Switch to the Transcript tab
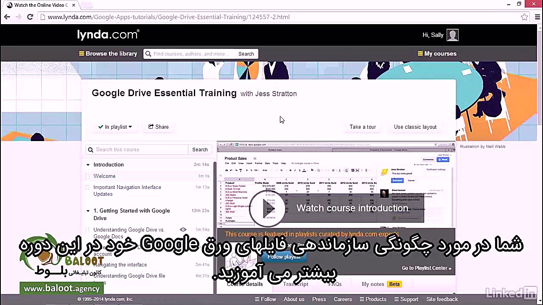The width and height of the screenshot is (543, 305). click(x=296, y=284)
